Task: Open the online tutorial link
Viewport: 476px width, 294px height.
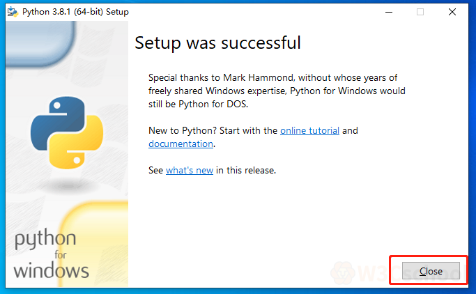Action: [x=309, y=130]
